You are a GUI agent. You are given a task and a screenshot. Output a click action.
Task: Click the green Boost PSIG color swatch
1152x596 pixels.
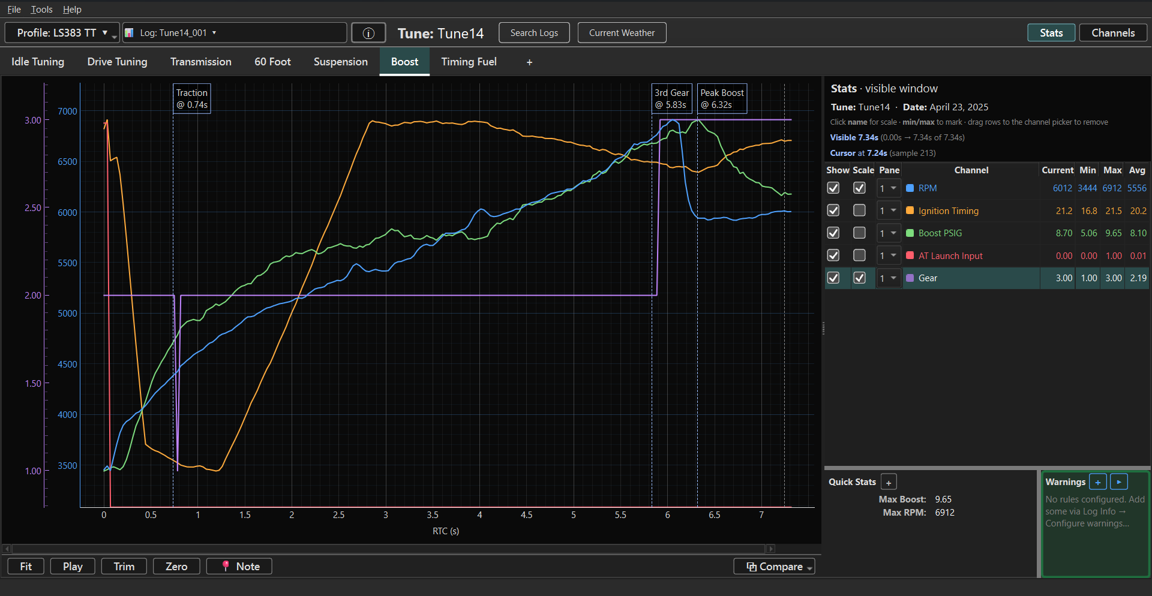[x=910, y=233]
